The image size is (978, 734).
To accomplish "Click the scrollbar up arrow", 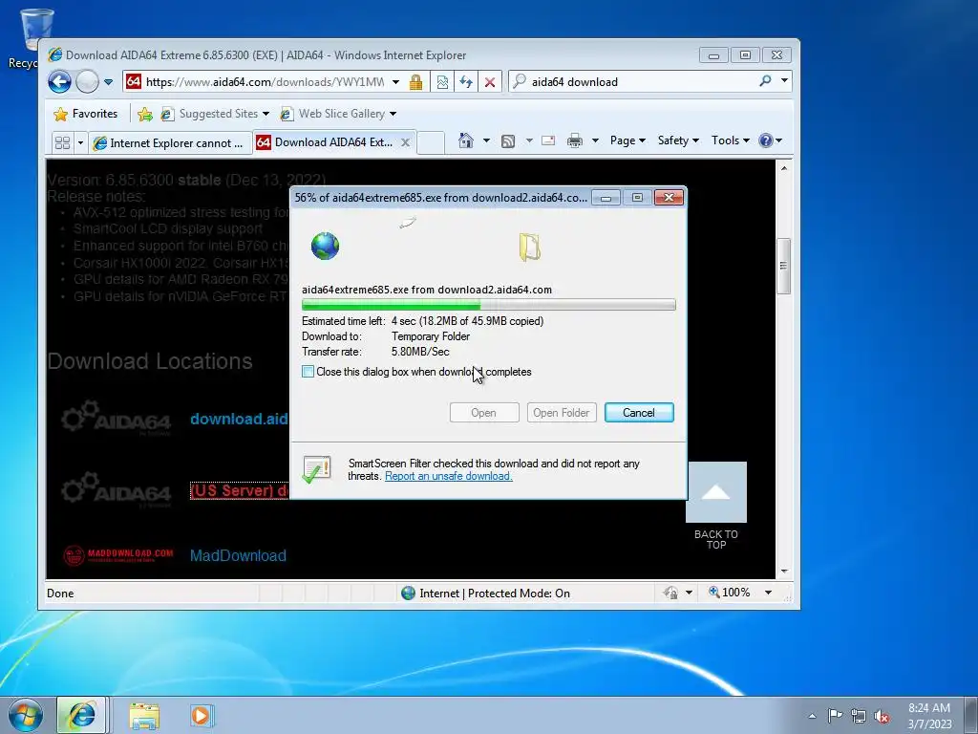I will [x=784, y=168].
